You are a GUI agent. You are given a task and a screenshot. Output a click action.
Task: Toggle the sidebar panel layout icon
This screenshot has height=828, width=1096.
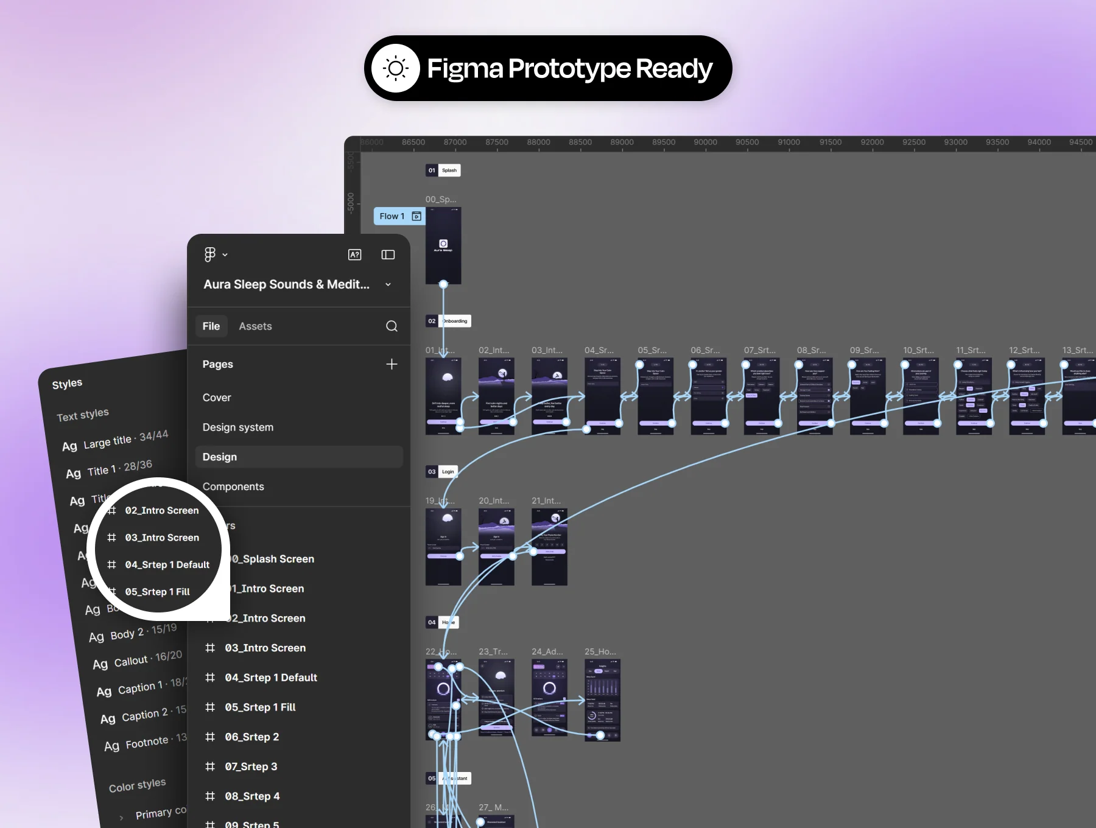click(x=388, y=254)
